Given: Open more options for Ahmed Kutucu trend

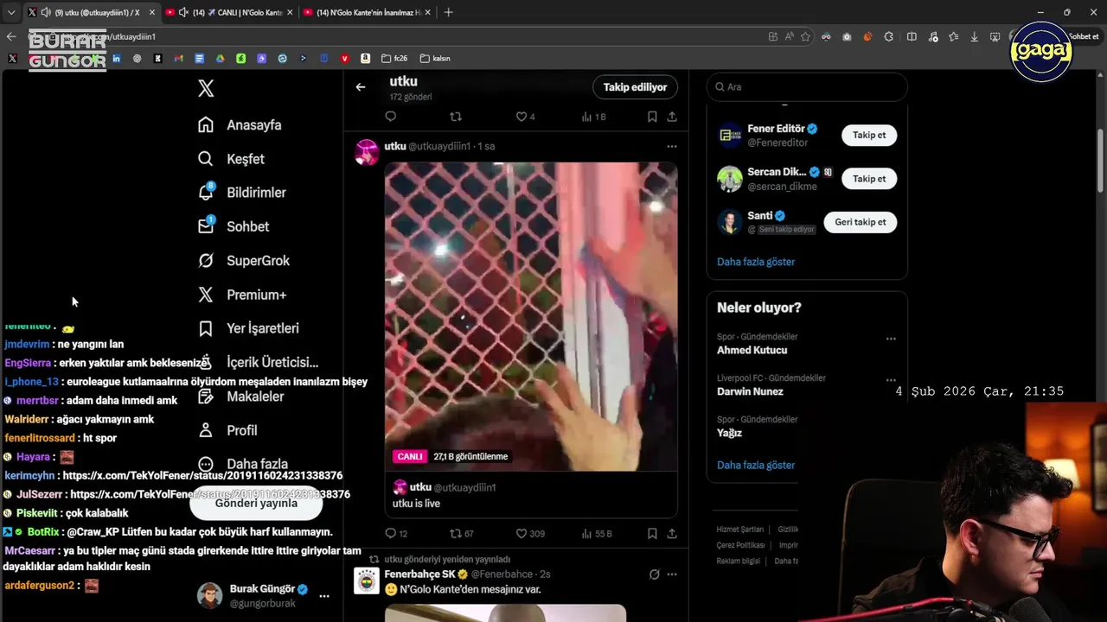Looking at the screenshot, I should coord(891,339).
